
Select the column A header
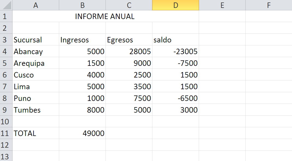coord(35,5)
